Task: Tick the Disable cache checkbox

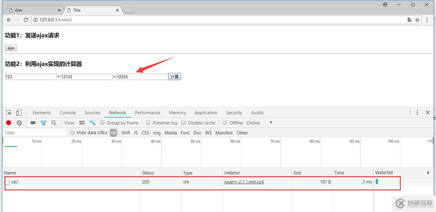Action: click(x=183, y=122)
